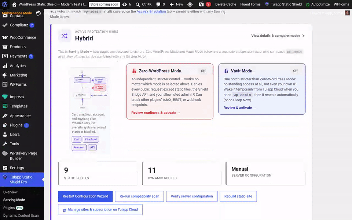Click the Checkout tag

point(91,139)
